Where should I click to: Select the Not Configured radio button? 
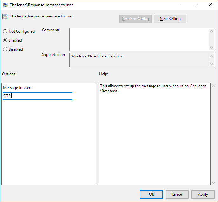pyautogui.click(x=5, y=31)
